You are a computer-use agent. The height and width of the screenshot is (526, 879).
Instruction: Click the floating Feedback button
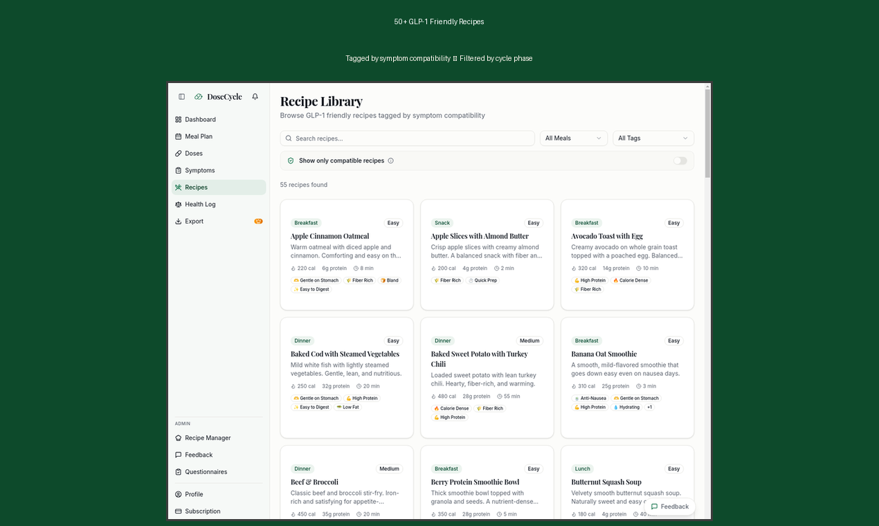click(670, 507)
